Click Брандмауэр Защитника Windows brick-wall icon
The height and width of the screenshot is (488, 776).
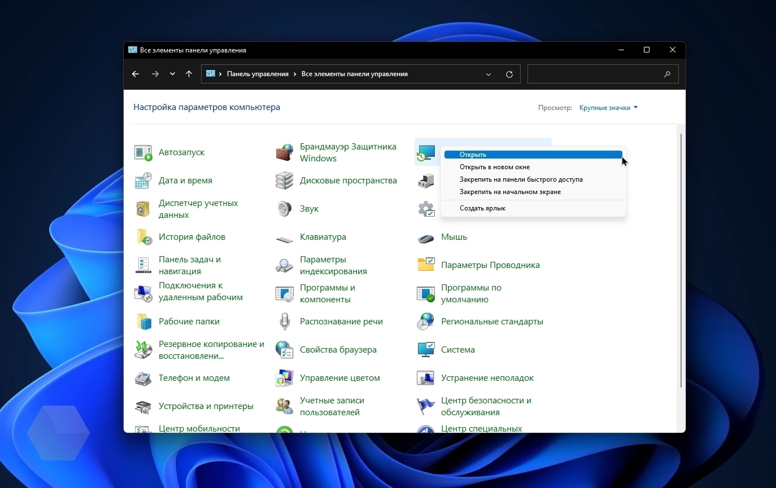[285, 152]
